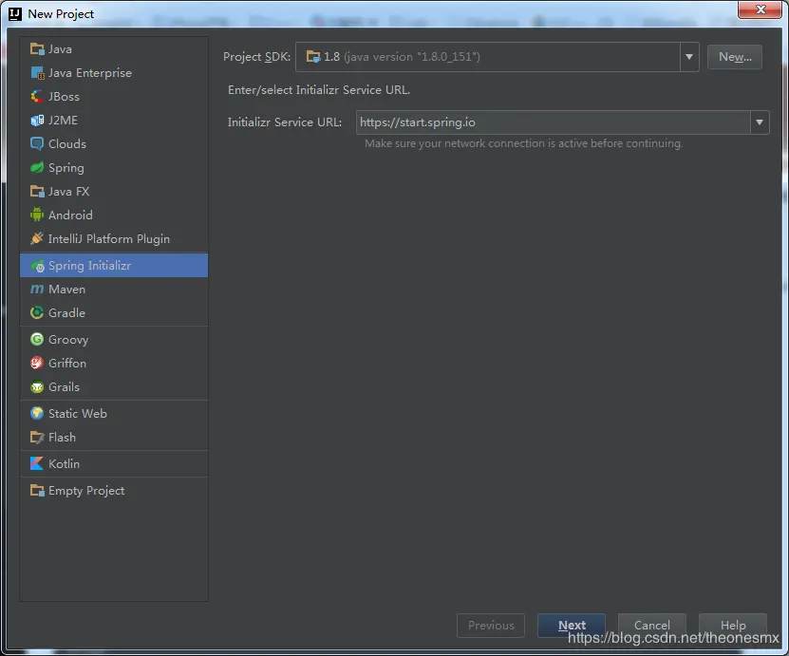Open the Project SDK dropdown arrow

coord(689,57)
